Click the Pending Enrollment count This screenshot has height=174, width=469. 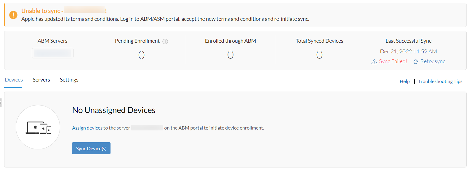coord(141,55)
